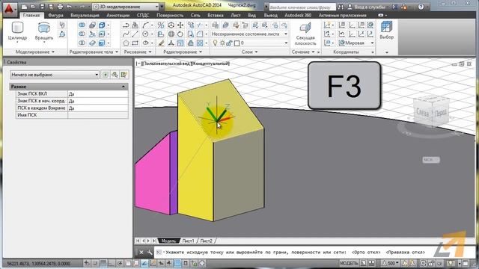Open the Мировая coordinate system dropdown
The image size is (479, 269).
pos(356,43)
